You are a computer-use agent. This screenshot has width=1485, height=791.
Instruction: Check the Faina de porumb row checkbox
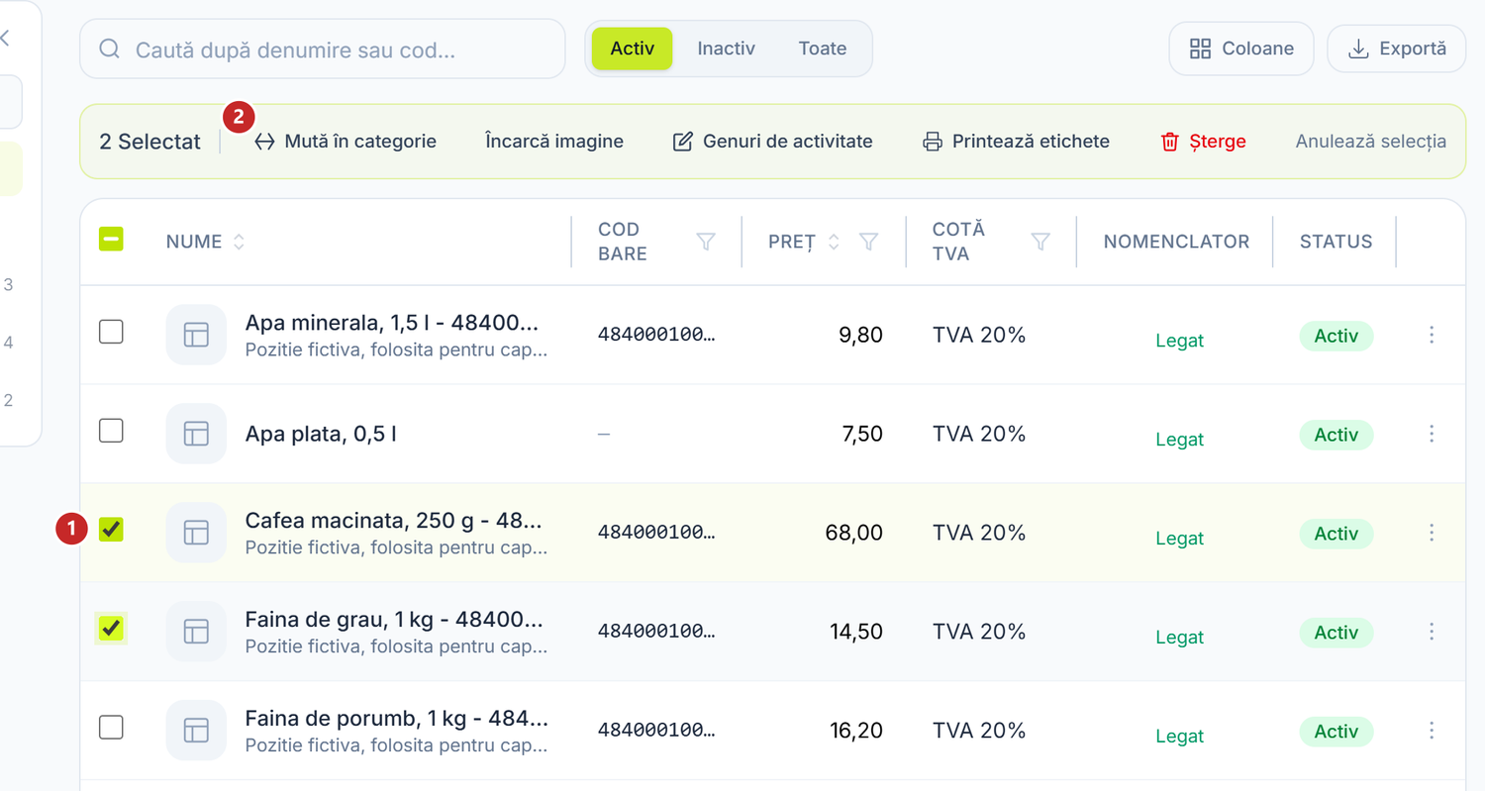pyautogui.click(x=112, y=728)
